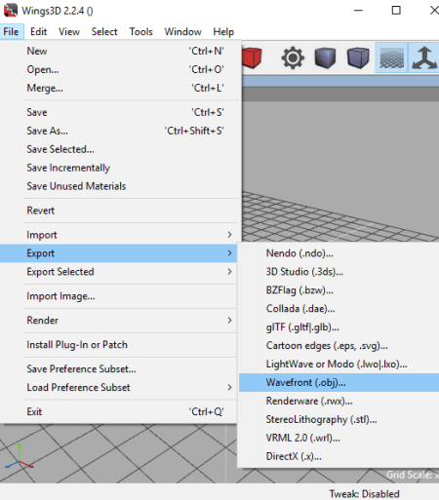
Task: Export as Wavefront (.obj)...
Action: click(339, 382)
